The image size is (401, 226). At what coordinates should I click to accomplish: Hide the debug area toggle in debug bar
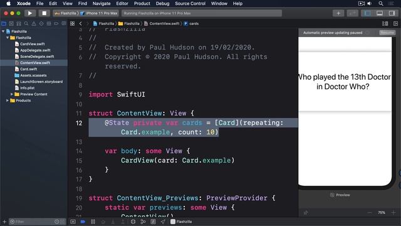[x=73, y=222]
